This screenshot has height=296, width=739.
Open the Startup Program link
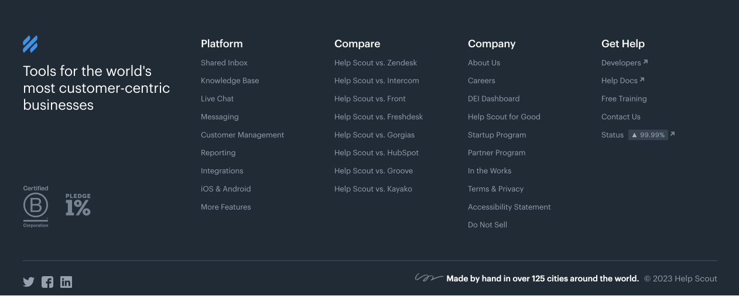(497, 135)
